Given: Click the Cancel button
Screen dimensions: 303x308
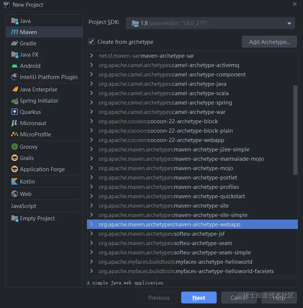Looking at the screenshot, I should click(x=239, y=298).
